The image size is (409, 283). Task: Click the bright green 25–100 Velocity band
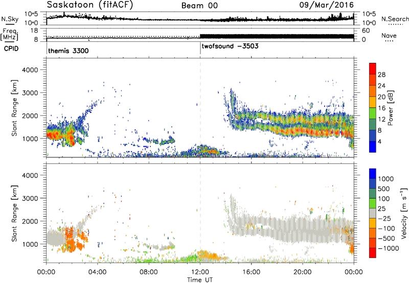click(x=373, y=203)
